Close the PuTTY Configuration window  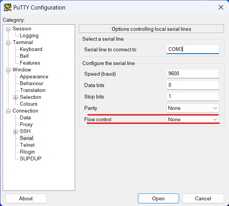click(x=221, y=7)
